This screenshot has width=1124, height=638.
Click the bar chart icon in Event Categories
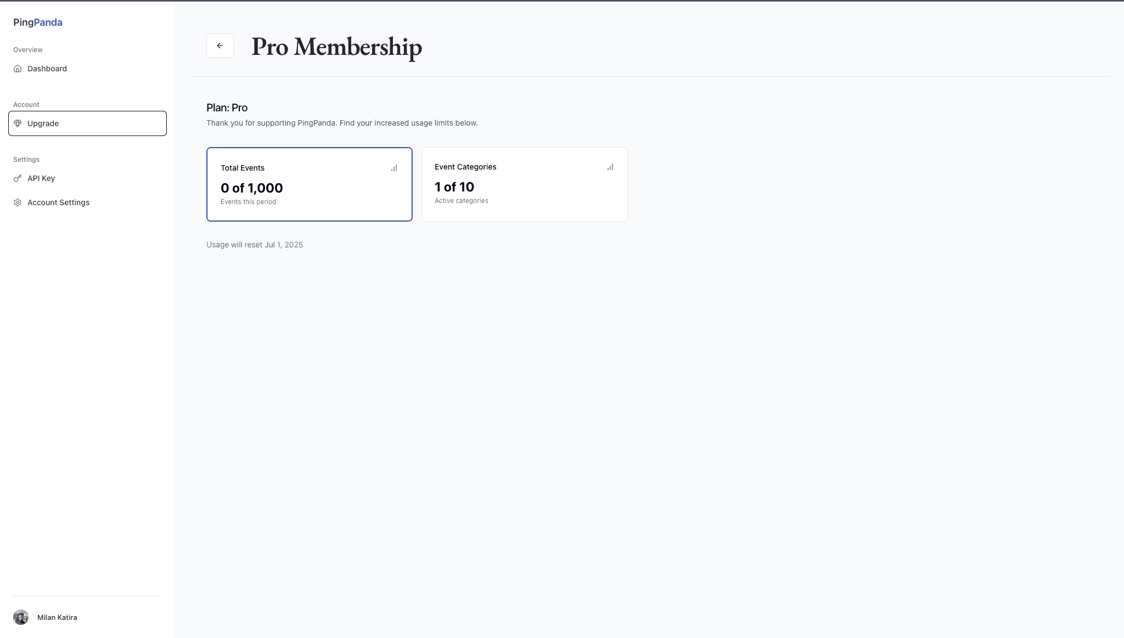(610, 167)
